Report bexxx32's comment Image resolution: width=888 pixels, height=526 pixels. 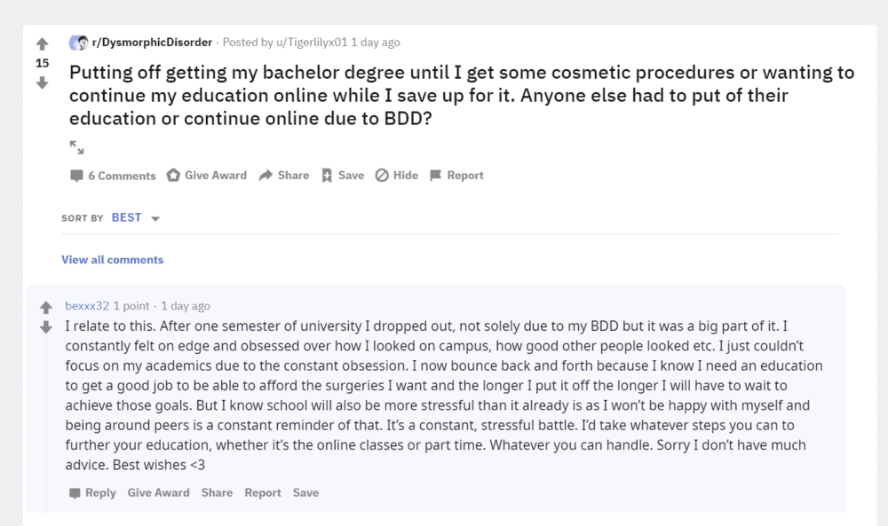tap(263, 492)
